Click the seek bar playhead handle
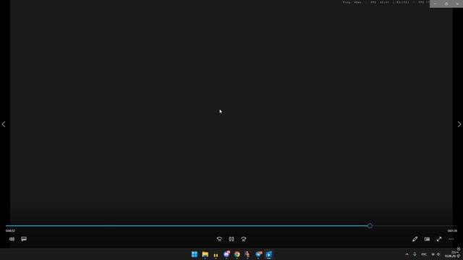 370,226
